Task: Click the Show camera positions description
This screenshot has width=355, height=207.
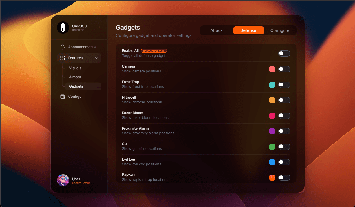Action: pyautogui.click(x=142, y=71)
